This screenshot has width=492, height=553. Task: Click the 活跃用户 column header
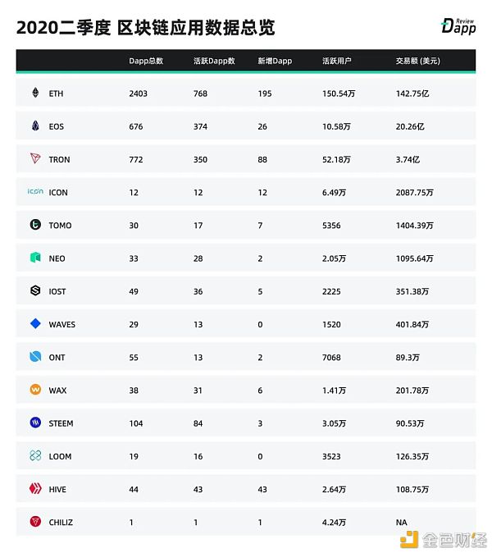(336, 62)
